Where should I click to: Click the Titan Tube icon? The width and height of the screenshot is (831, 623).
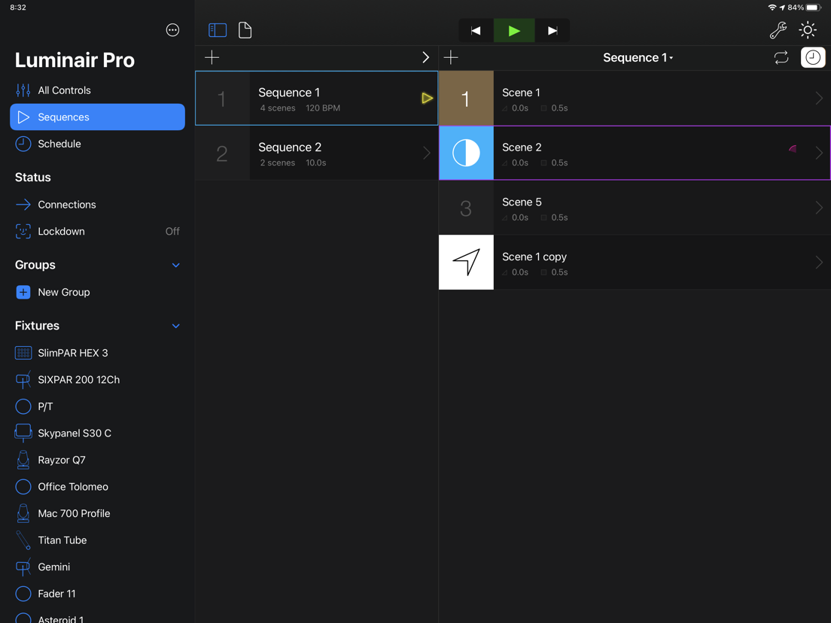coord(23,540)
